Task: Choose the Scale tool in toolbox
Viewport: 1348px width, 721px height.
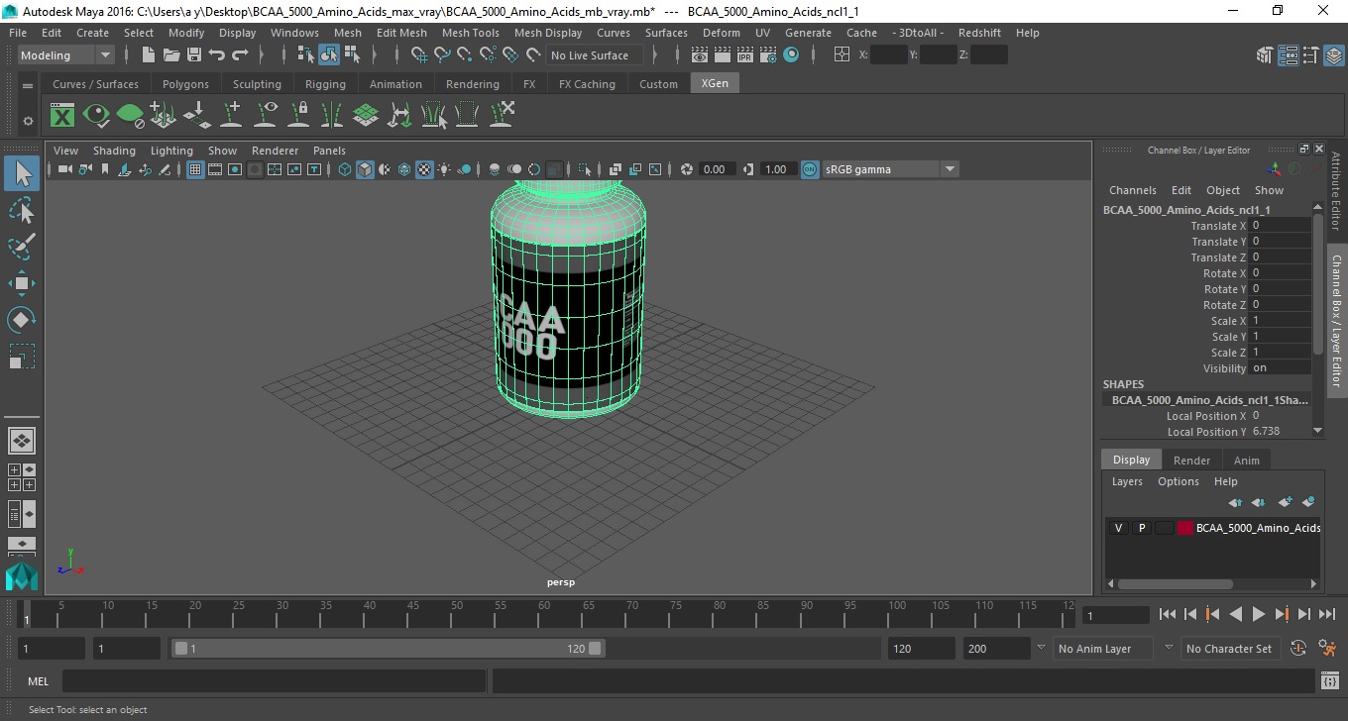Action: point(22,356)
